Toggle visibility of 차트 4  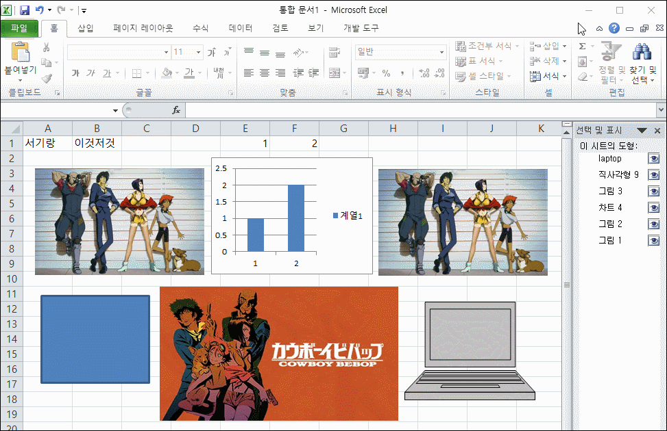click(x=654, y=208)
